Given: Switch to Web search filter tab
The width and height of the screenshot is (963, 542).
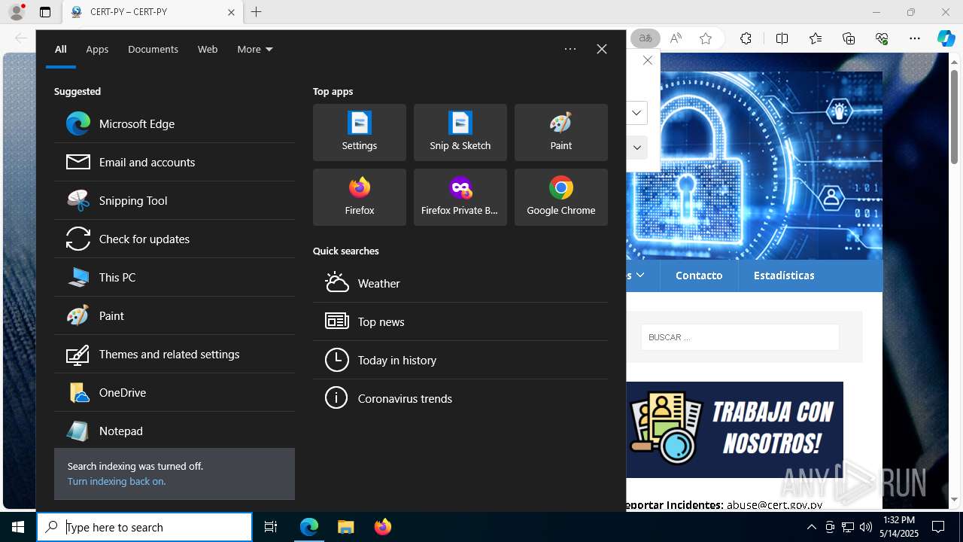Looking at the screenshot, I should 208,49.
